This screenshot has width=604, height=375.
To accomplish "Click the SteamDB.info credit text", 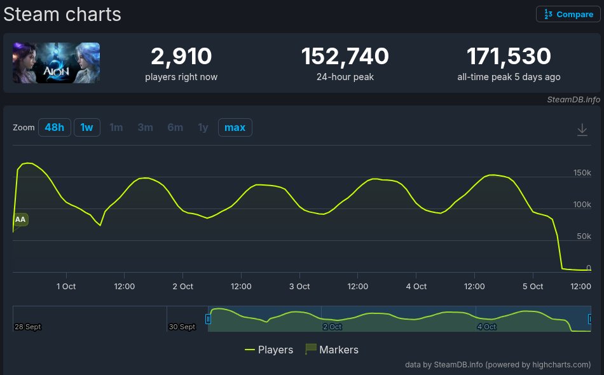I will pyautogui.click(x=573, y=100).
